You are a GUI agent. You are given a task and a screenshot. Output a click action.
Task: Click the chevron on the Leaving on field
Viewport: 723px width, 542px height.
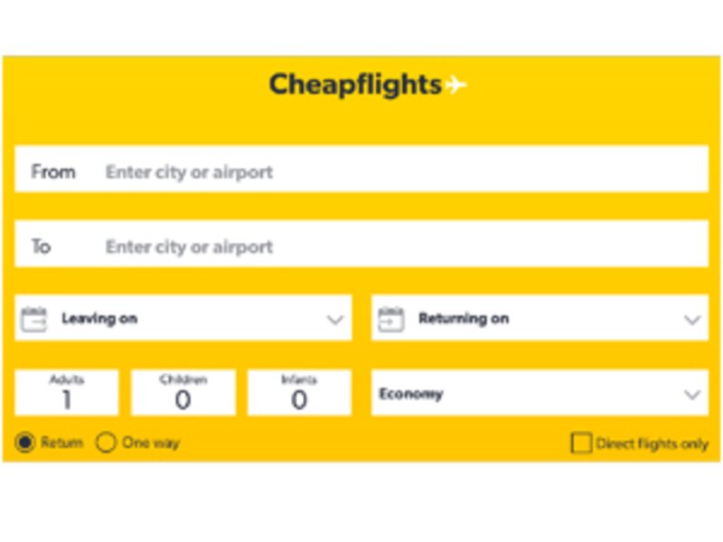335,319
